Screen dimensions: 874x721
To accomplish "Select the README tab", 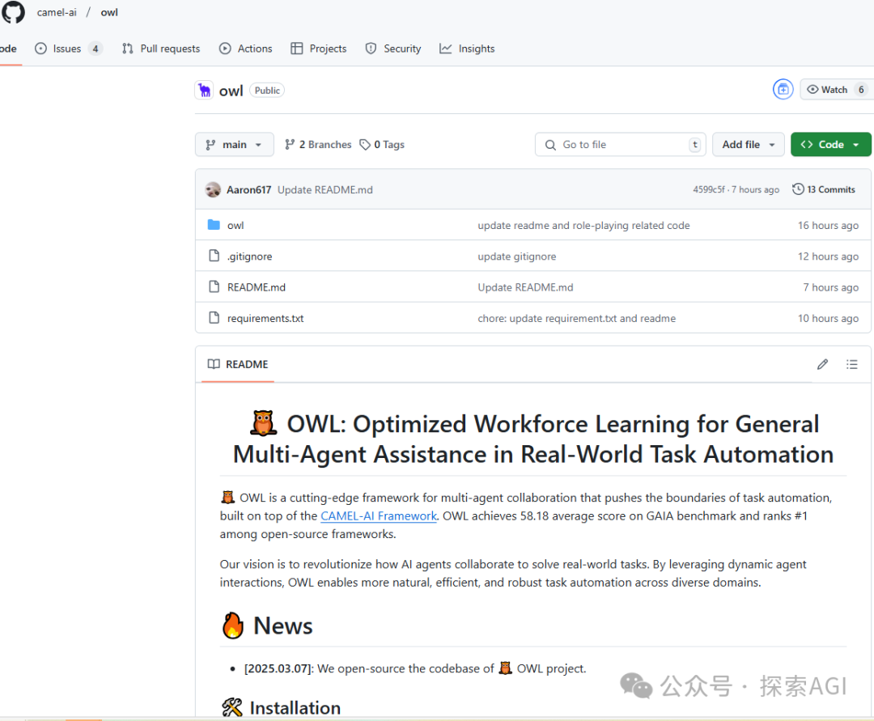I will [x=238, y=364].
